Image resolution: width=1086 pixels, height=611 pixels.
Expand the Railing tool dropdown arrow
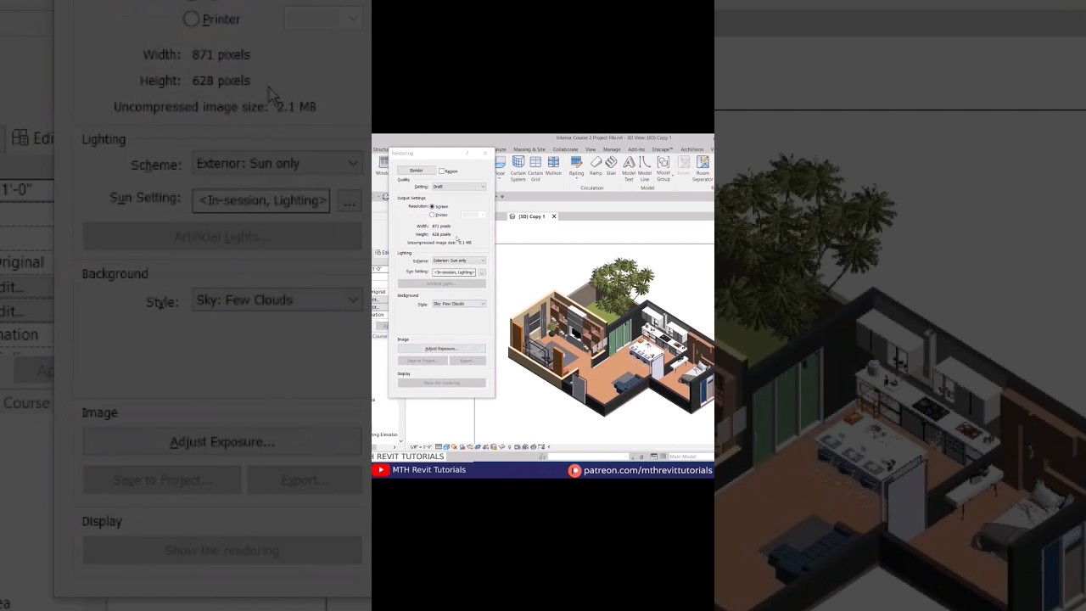576,178
